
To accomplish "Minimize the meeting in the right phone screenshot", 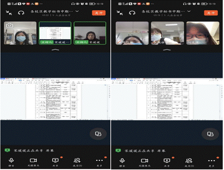I will click(120, 13).
